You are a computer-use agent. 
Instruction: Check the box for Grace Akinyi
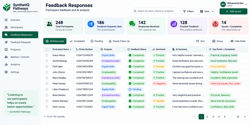47,55
